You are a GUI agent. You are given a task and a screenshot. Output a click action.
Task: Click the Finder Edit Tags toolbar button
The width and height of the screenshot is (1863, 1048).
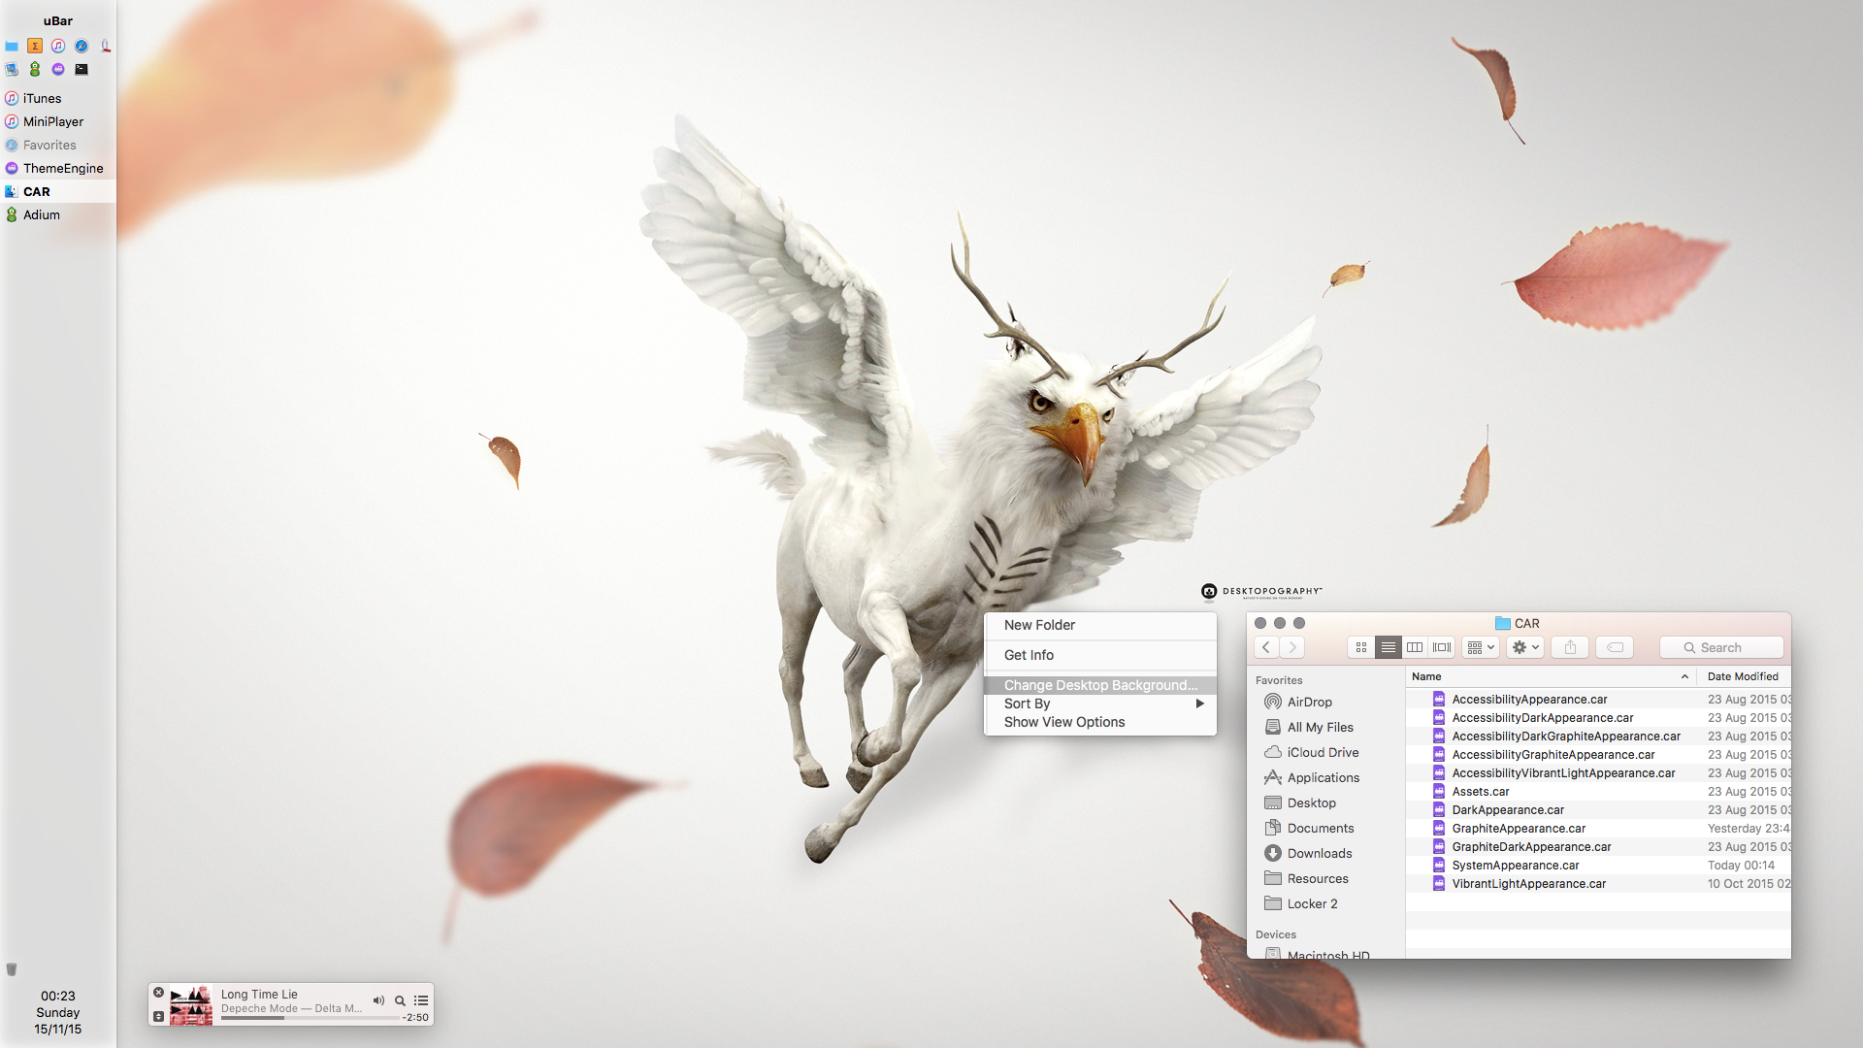(1616, 647)
